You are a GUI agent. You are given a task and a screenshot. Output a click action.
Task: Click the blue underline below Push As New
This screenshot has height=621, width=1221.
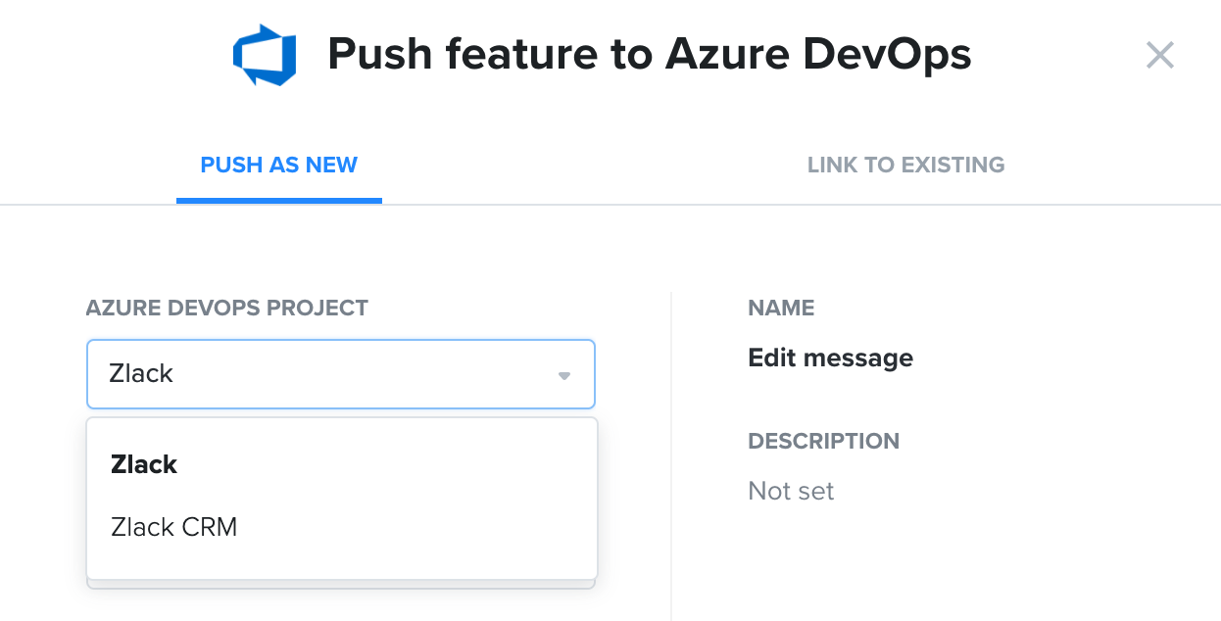[278, 200]
